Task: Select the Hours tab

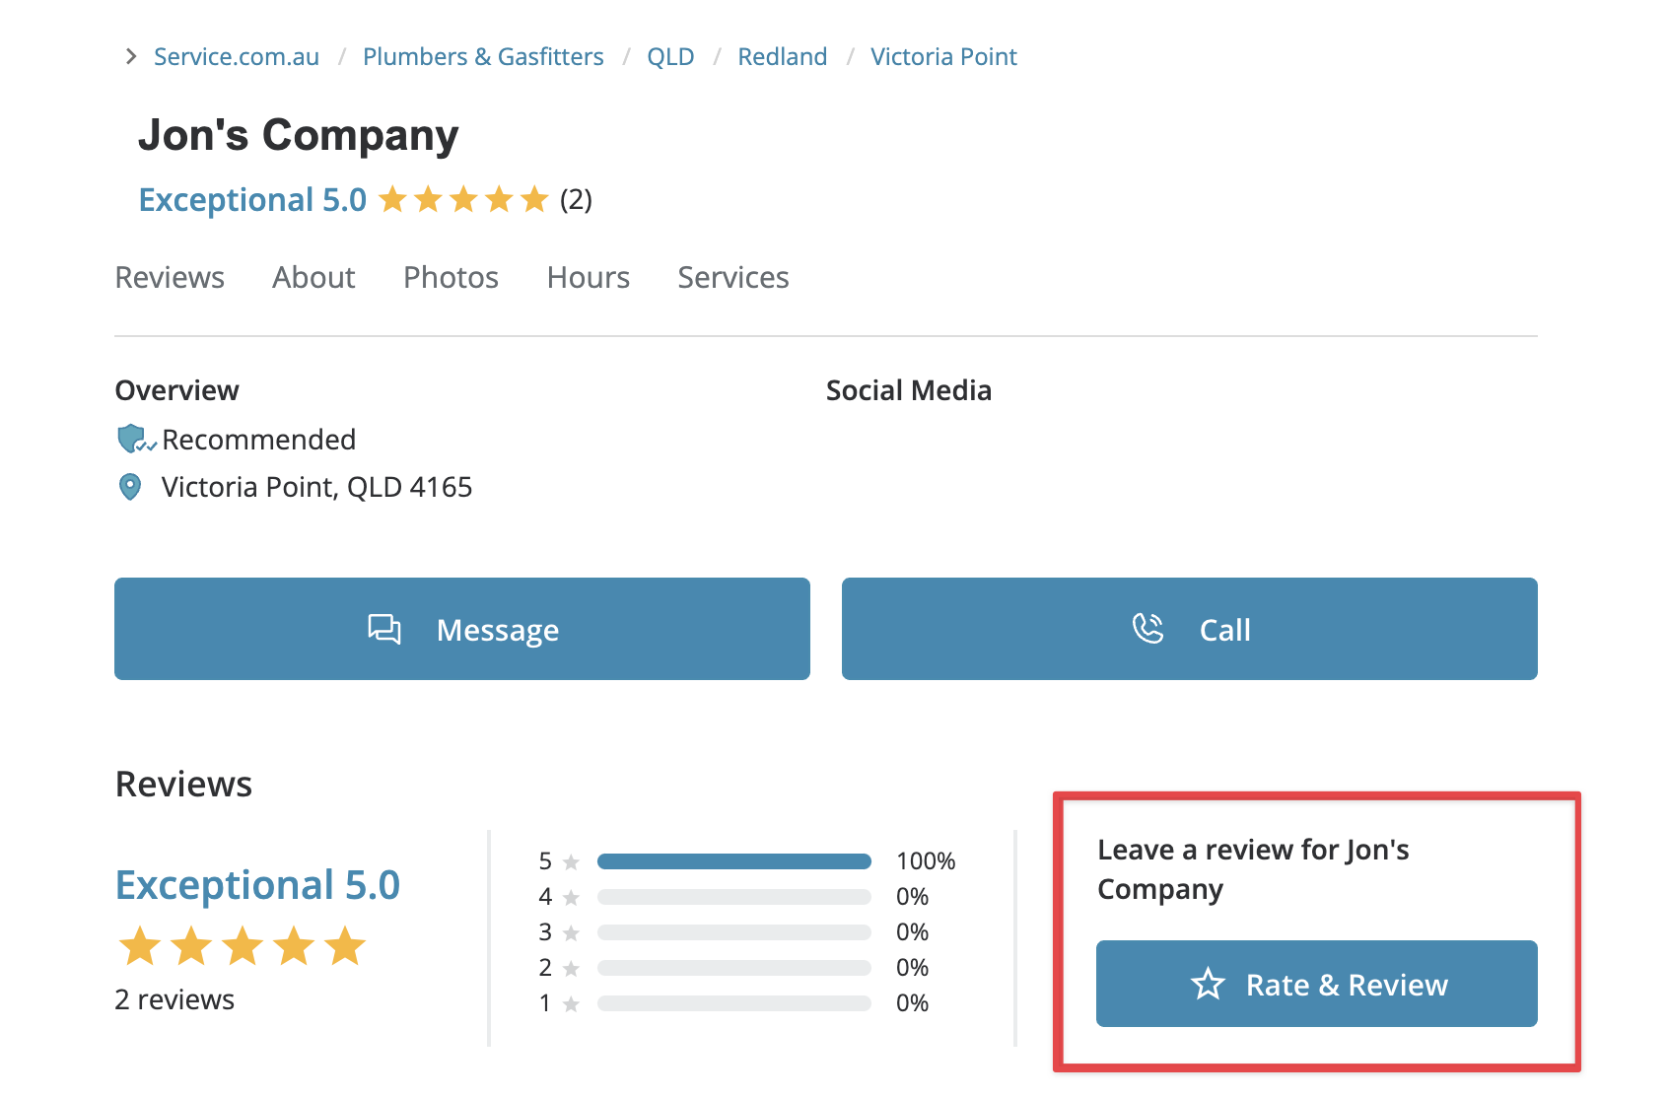Action: [x=588, y=278]
